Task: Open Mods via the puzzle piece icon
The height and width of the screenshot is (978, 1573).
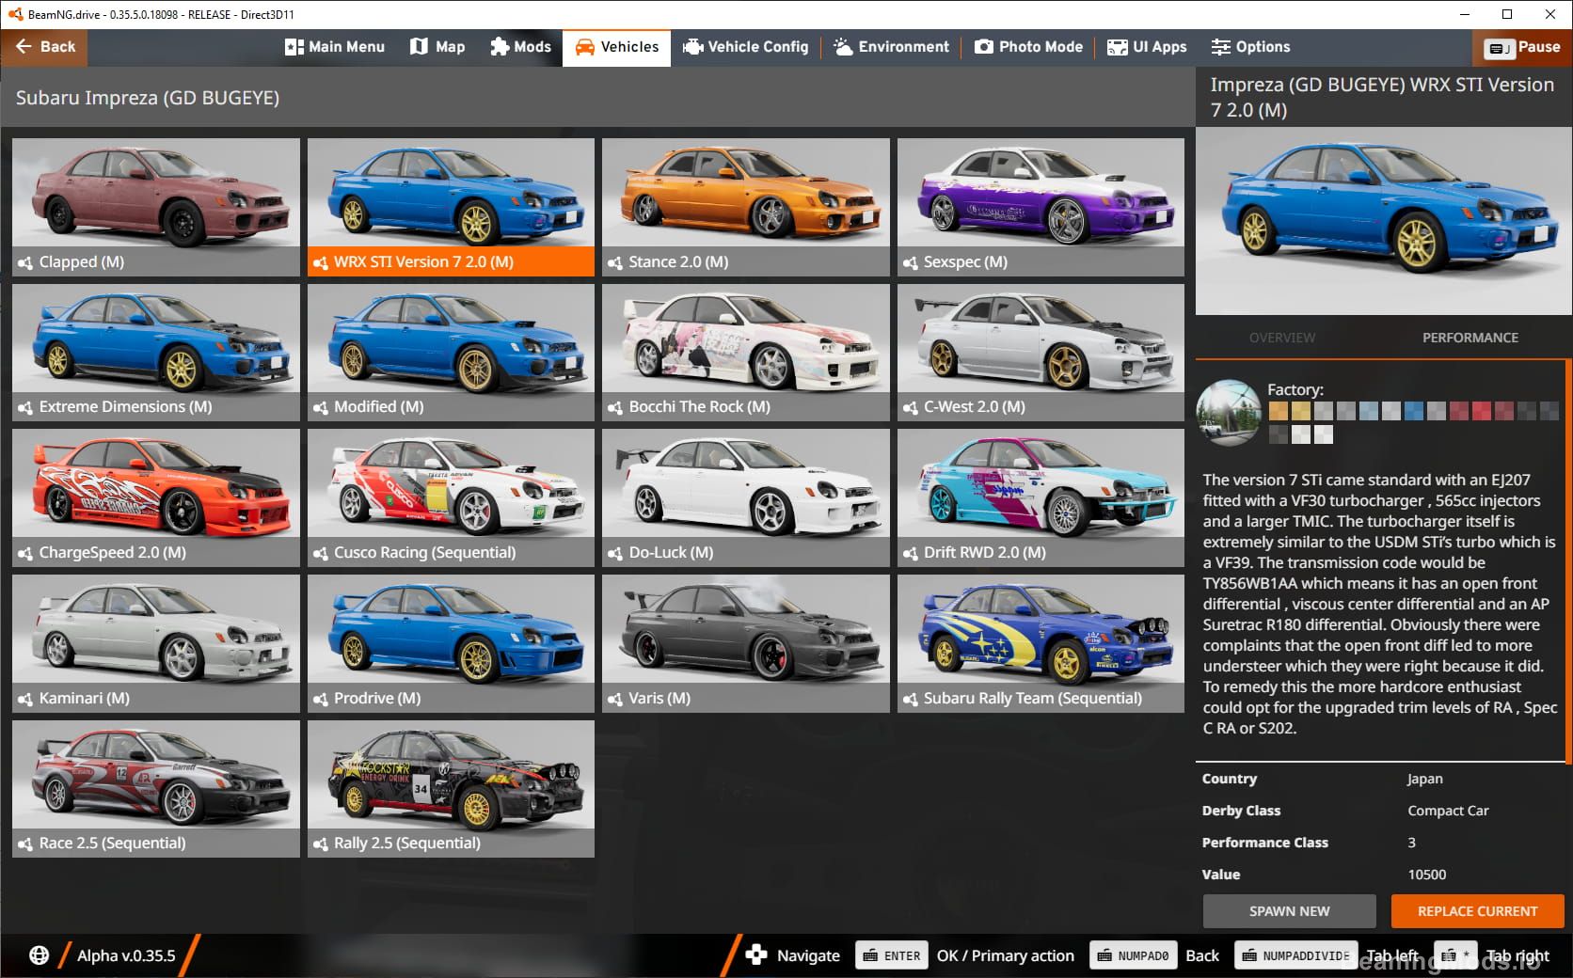Action: coord(500,47)
